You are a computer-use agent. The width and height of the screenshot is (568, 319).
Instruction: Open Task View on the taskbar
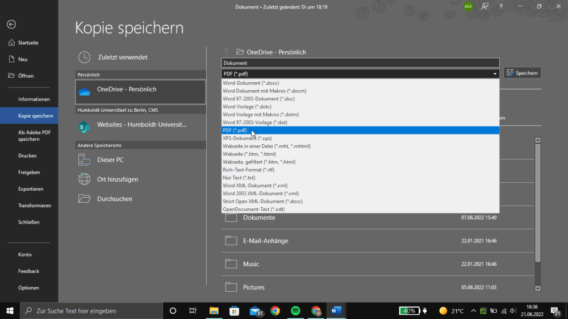tap(193, 310)
